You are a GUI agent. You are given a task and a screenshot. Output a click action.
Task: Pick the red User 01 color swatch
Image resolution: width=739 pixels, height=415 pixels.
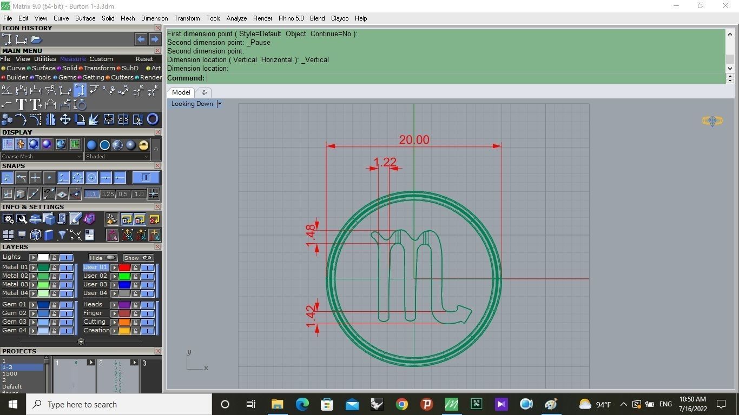pos(124,267)
